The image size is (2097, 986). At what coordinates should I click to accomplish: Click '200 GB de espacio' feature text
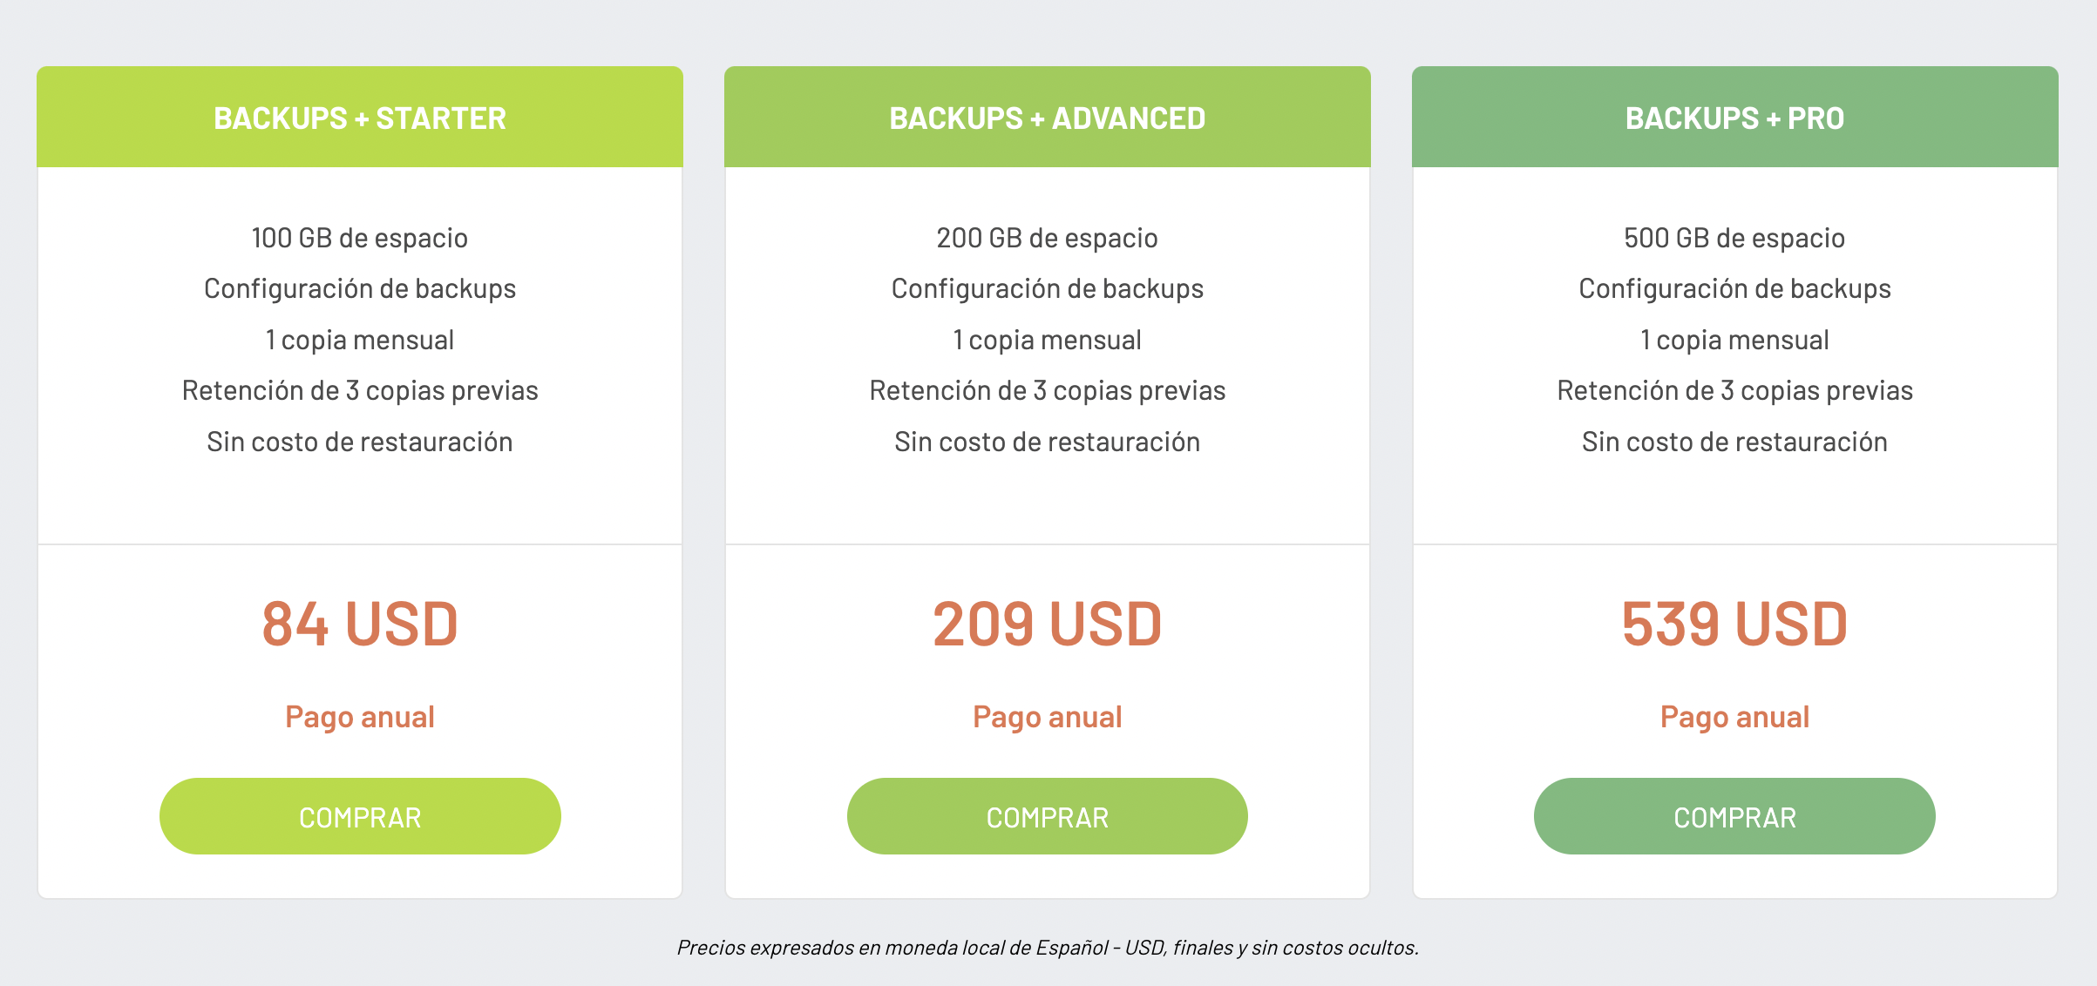coord(1048,238)
